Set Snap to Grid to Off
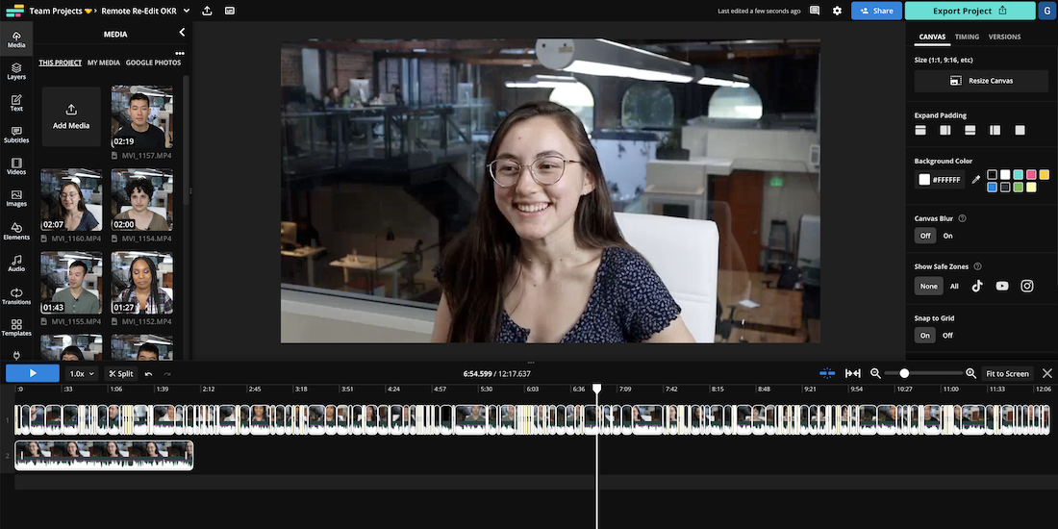This screenshot has height=529, width=1058. click(947, 336)
